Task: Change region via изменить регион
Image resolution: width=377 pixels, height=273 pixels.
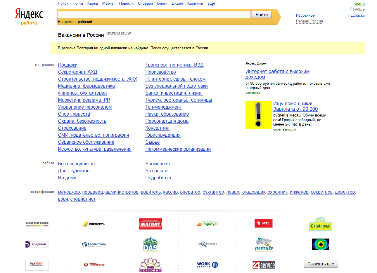Action: [118, 33]
